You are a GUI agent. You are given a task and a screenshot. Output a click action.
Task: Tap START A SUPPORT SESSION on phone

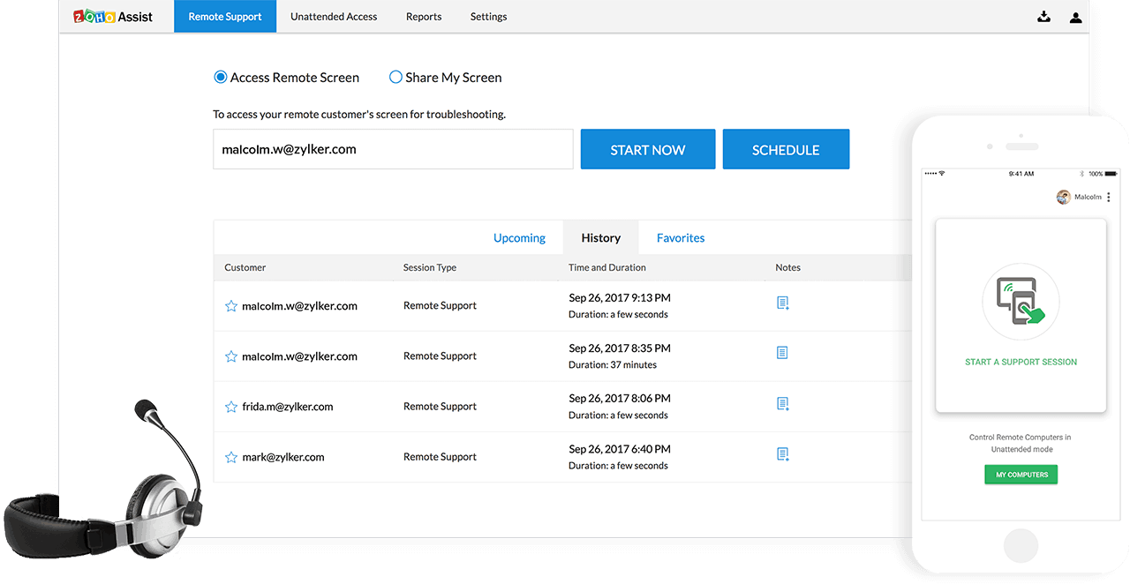1021,362
